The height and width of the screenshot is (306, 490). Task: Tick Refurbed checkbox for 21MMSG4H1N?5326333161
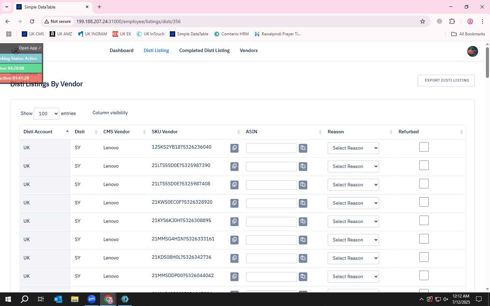[424, 239]
